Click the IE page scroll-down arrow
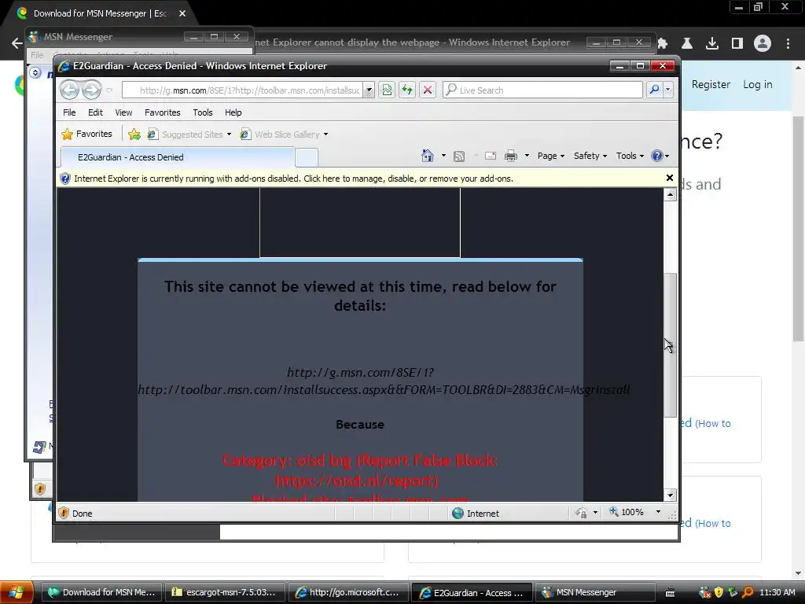The width and height of the screenshot is (805, 604). pos(670,495)
